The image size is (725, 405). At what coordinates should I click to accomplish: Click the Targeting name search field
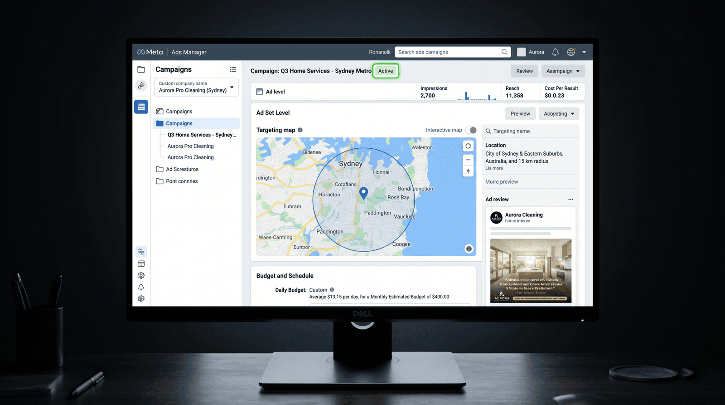531,132
